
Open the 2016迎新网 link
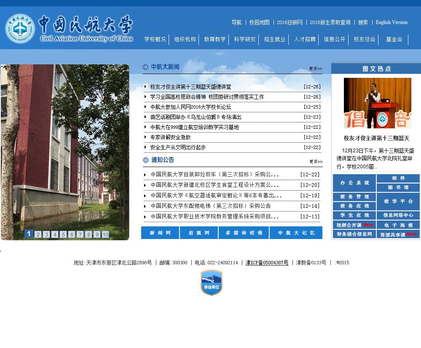tap(290, 22)
